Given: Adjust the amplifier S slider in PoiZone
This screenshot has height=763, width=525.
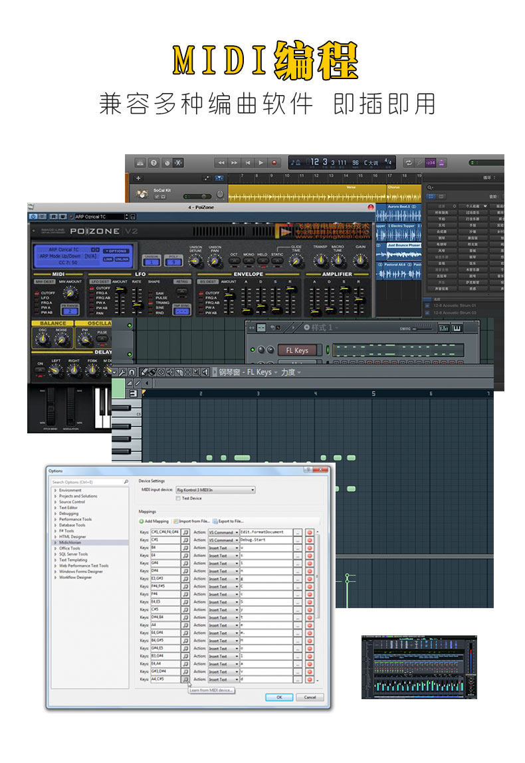Looking at the screenshot, I should coord(345,300).
